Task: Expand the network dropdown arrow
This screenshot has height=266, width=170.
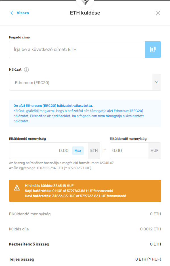Action: point(157,82)
